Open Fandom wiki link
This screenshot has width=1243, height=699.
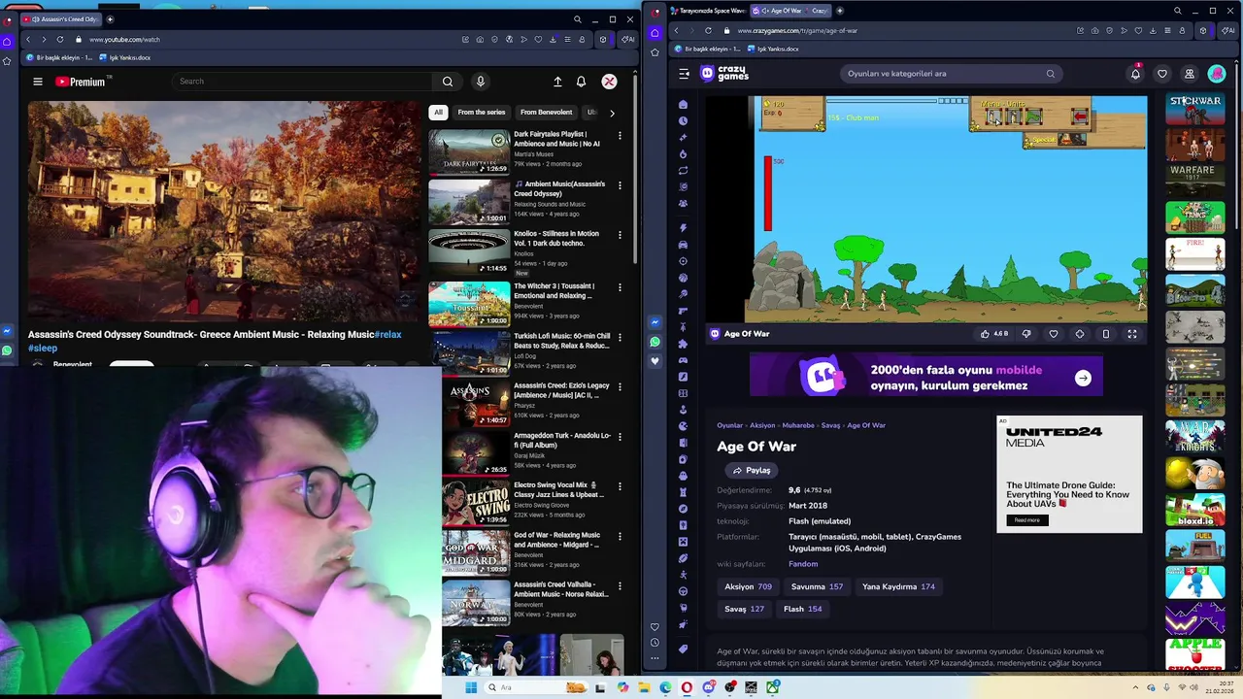pos(803,564)
